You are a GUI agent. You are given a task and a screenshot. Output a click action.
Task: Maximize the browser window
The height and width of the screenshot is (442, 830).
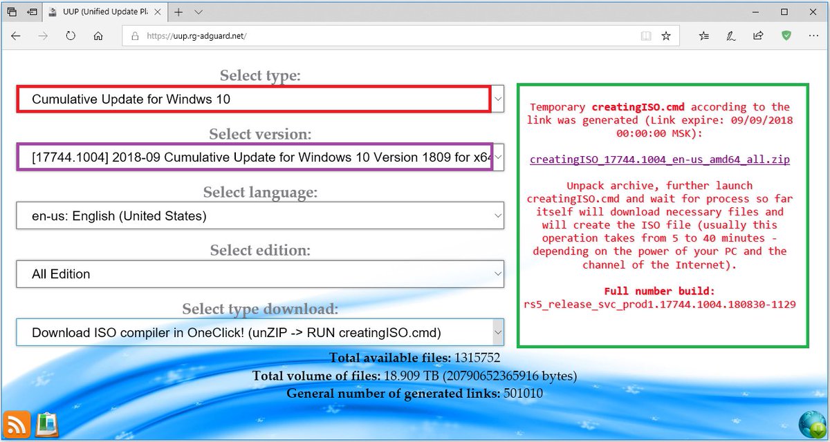(784, 12)
